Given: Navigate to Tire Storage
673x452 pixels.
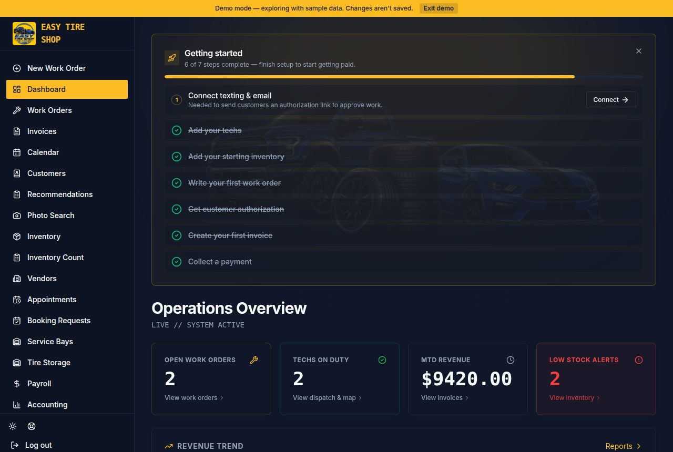Looking at the screenshot, I should click(67, 363).
